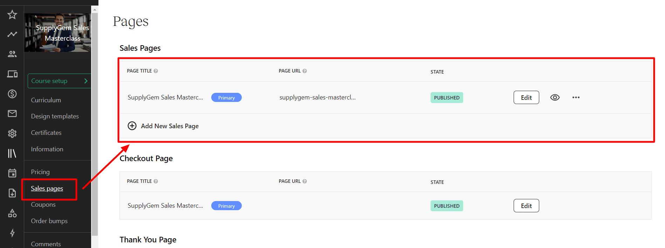
Task: Edit the SupplyGem sales page
Action: [x=526, y=97]
